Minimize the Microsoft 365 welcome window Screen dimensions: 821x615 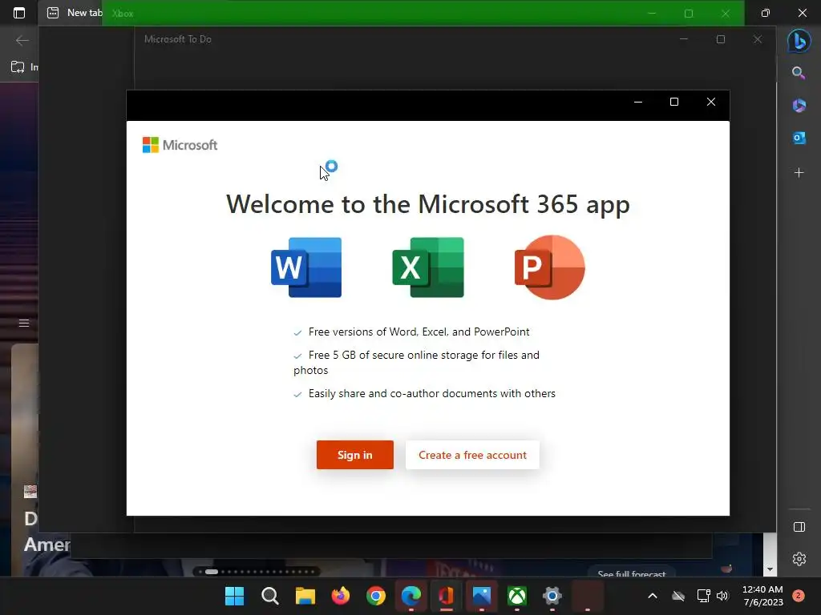click(x=637, y=102)
